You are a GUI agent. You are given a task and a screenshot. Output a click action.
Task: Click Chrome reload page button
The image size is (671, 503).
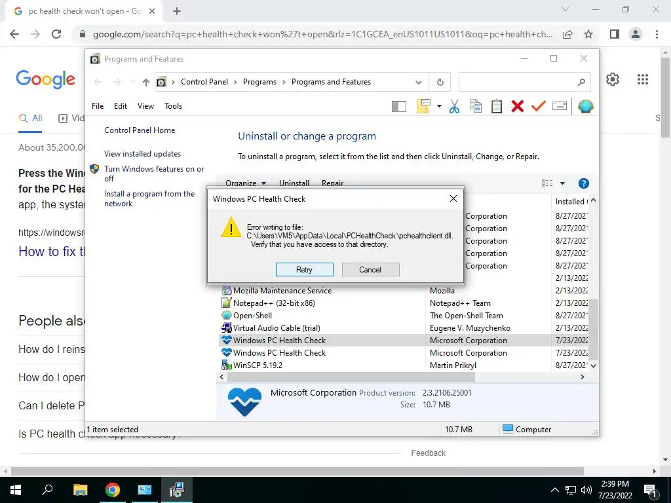(56, 34)
